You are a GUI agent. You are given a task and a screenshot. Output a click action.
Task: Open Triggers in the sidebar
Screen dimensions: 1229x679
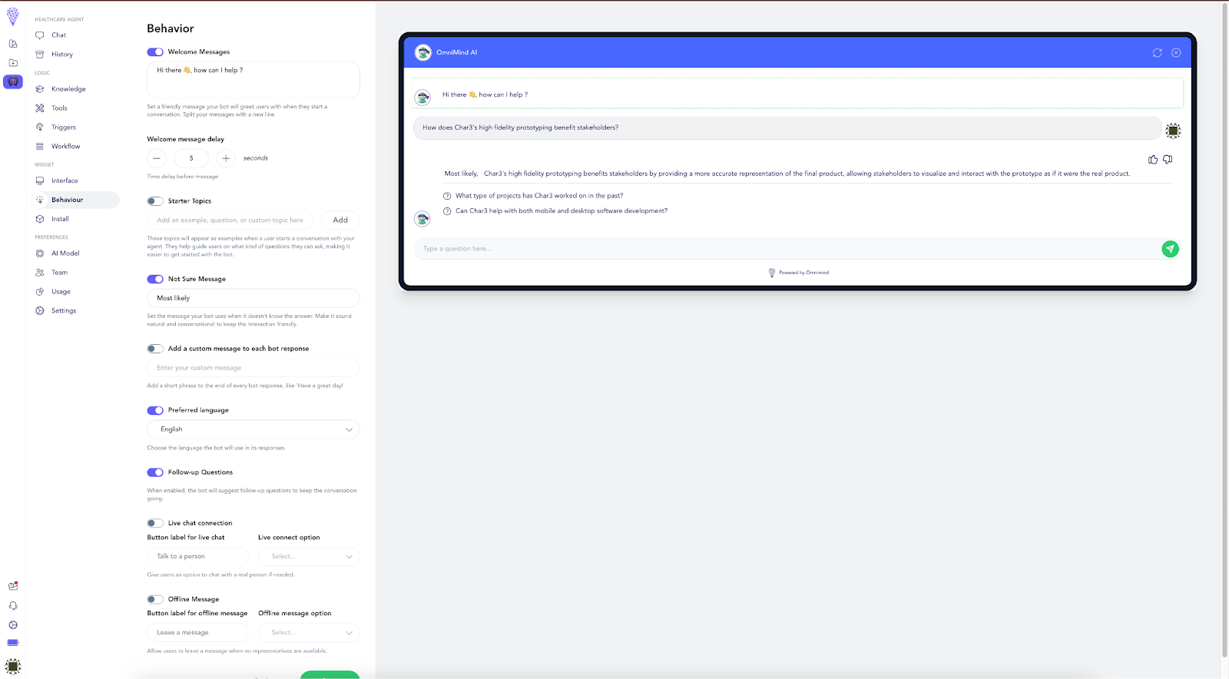pyautogui.click(x=63, y=128)
